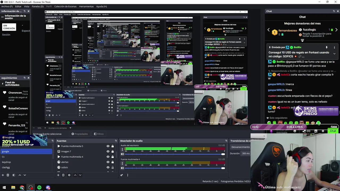
Task: Float the Mezclador de audio dock
Action: [x=226, y=141]
